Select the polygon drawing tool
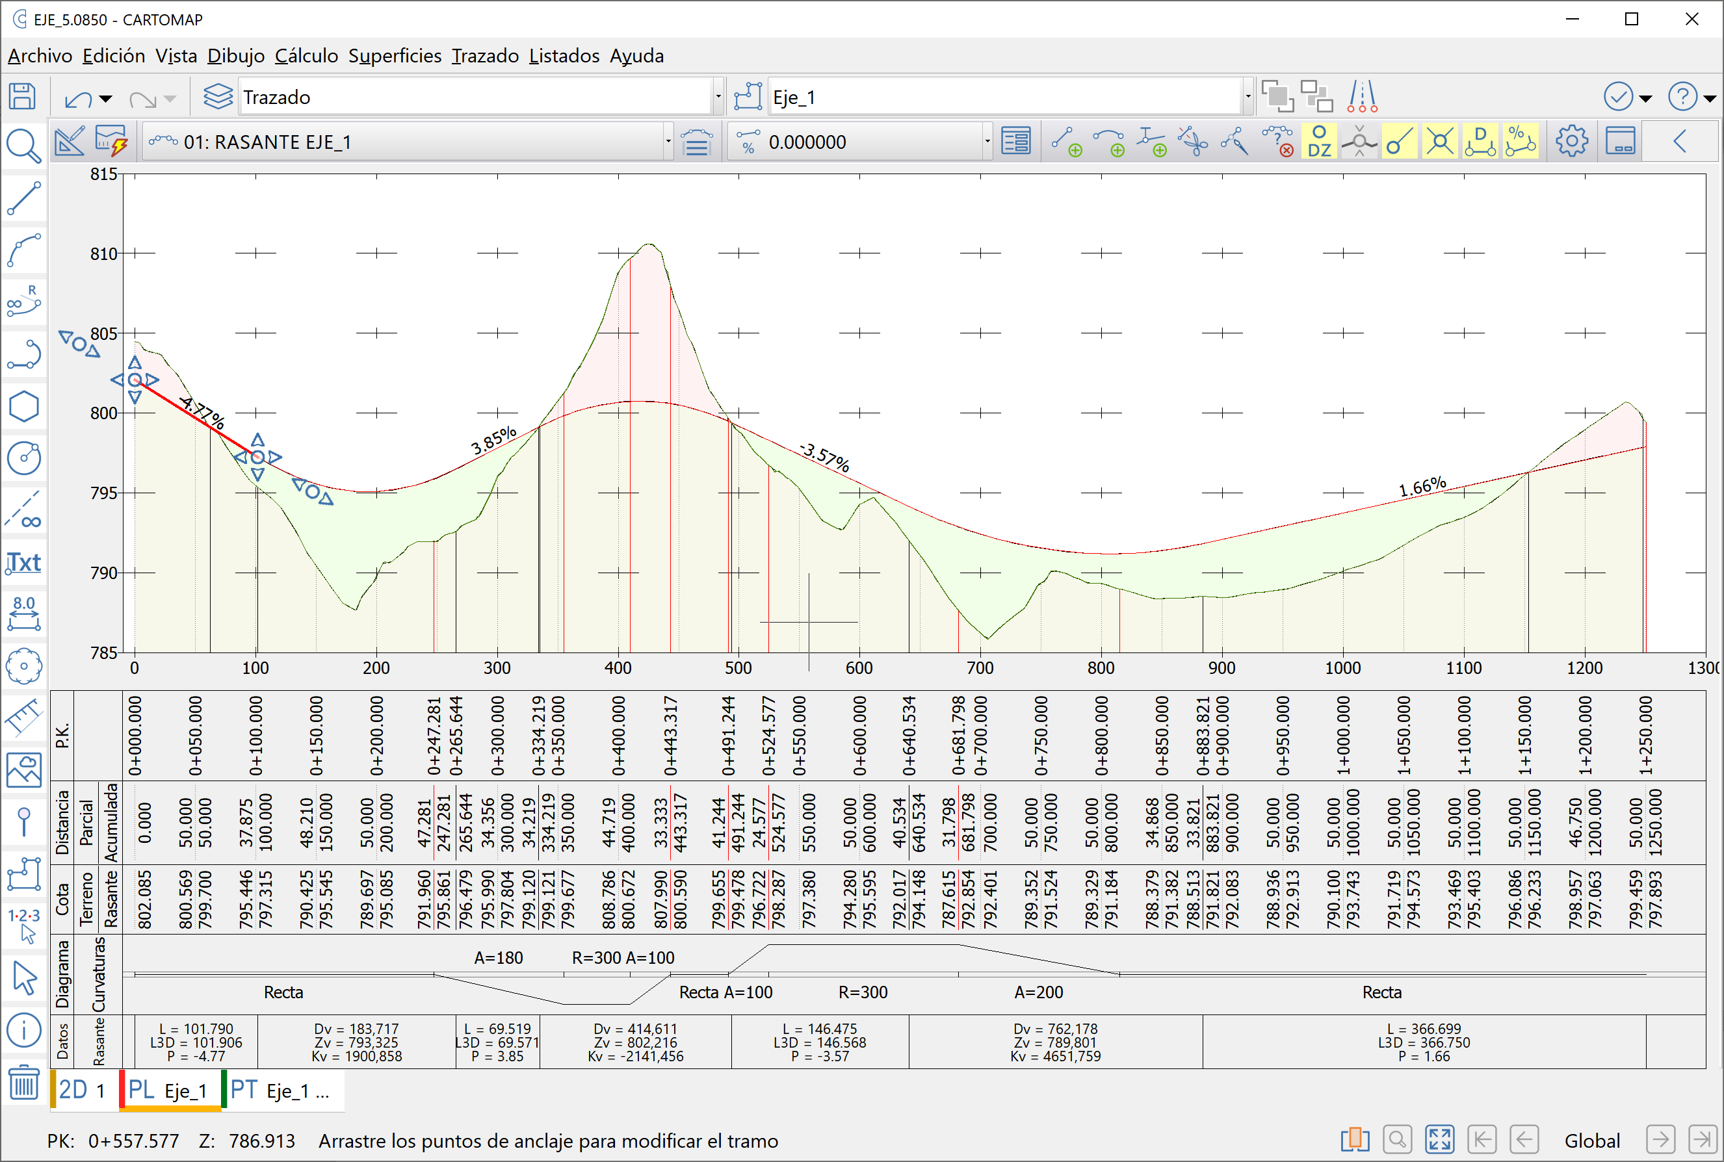1724x1162 pixels. pos(25,406)
